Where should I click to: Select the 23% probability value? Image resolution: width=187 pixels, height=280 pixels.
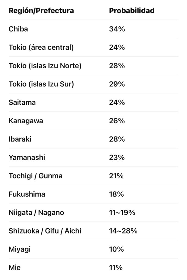(117, 157)
